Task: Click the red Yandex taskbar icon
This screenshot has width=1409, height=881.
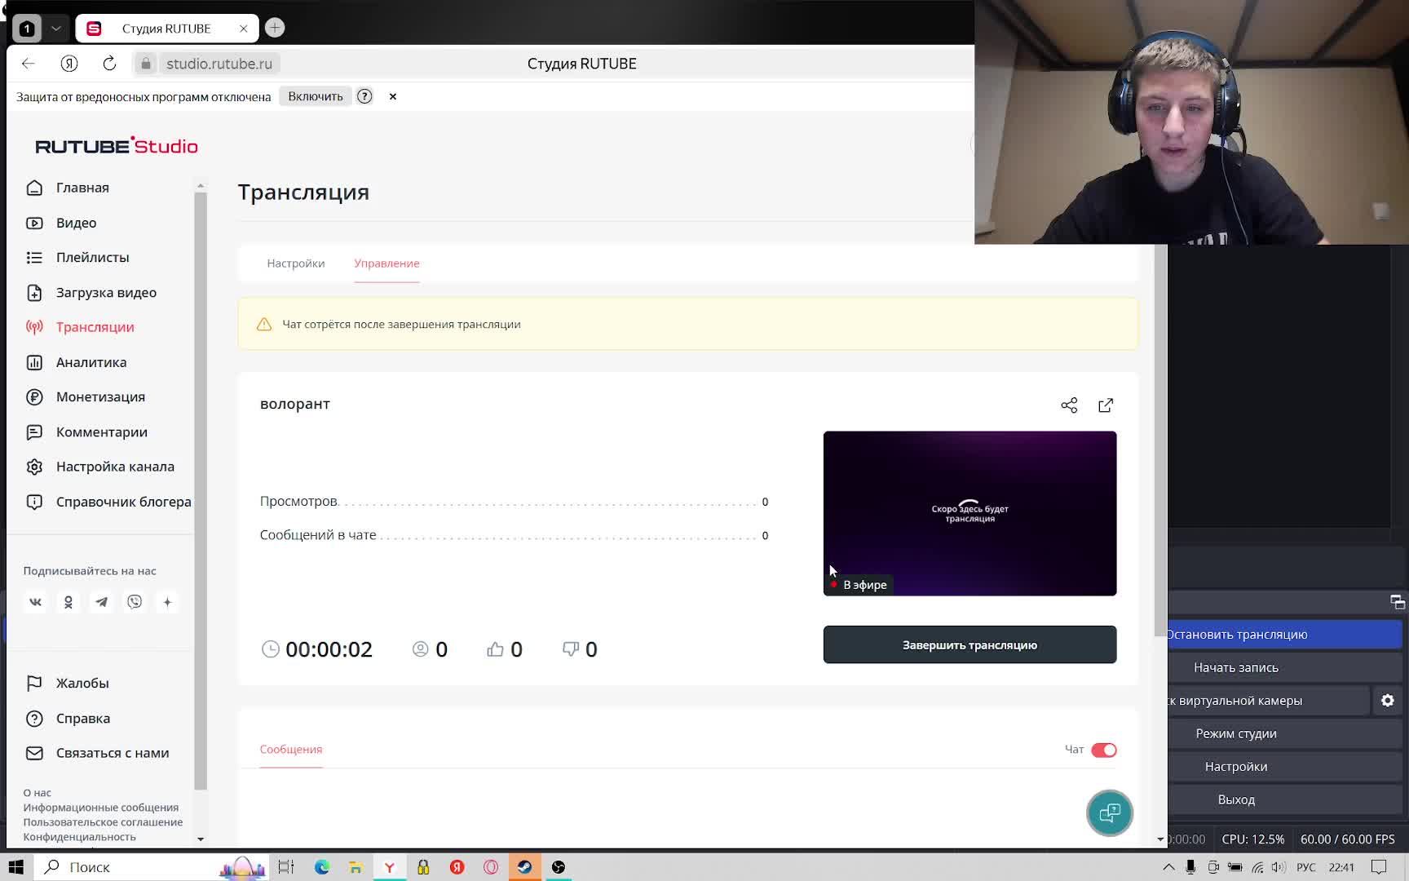Action: point(457,867)
